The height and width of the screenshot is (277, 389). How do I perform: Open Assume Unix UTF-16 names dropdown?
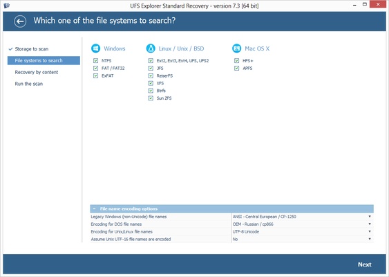coord(370,239)
